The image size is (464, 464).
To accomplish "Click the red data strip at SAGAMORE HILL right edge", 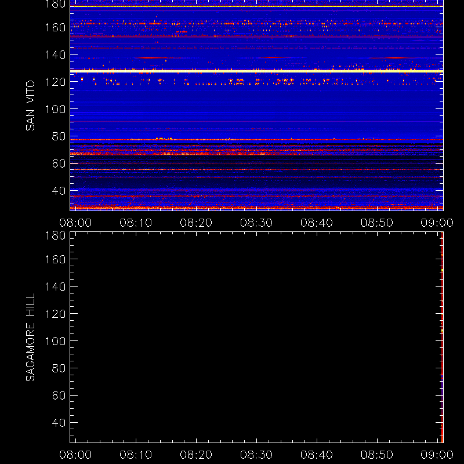I will (443, 338).
